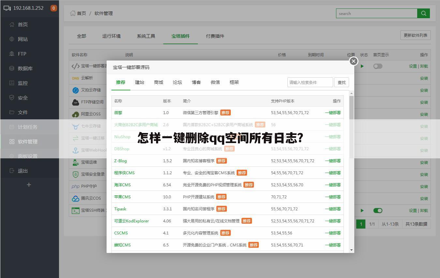The width and height of the screenshot is (440, 278).
Task: Click the FTP icon in sidebar
Action: click(x=12, y=54)
